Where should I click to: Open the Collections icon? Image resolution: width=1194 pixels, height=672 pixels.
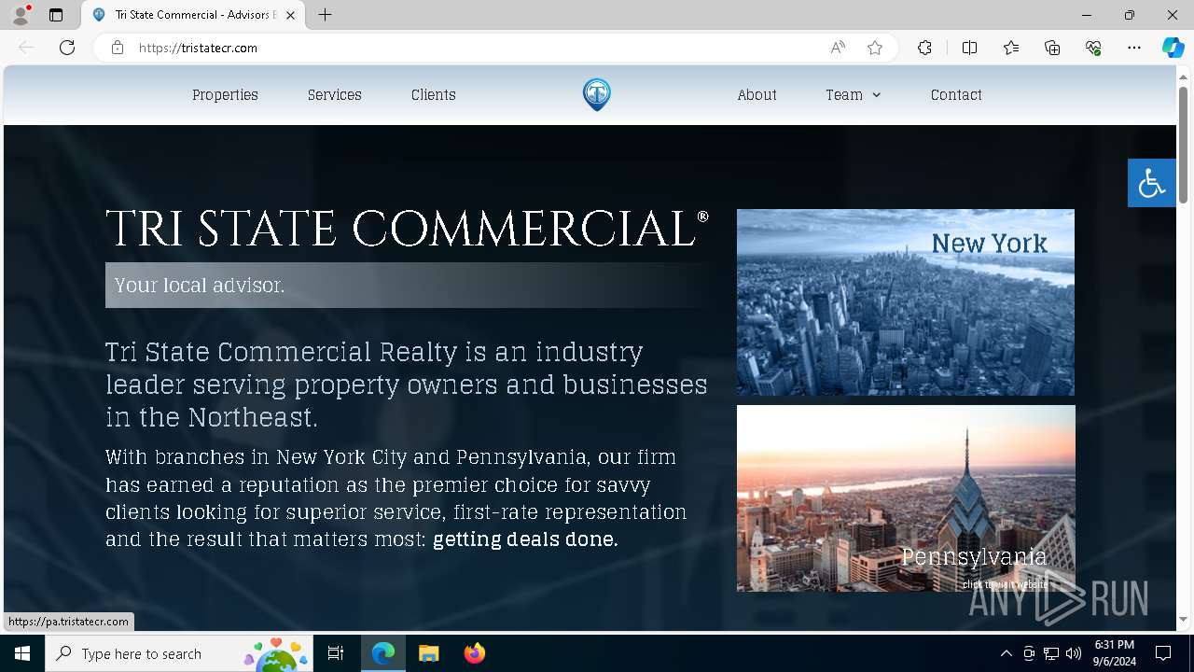click(x=1052, y=48)
